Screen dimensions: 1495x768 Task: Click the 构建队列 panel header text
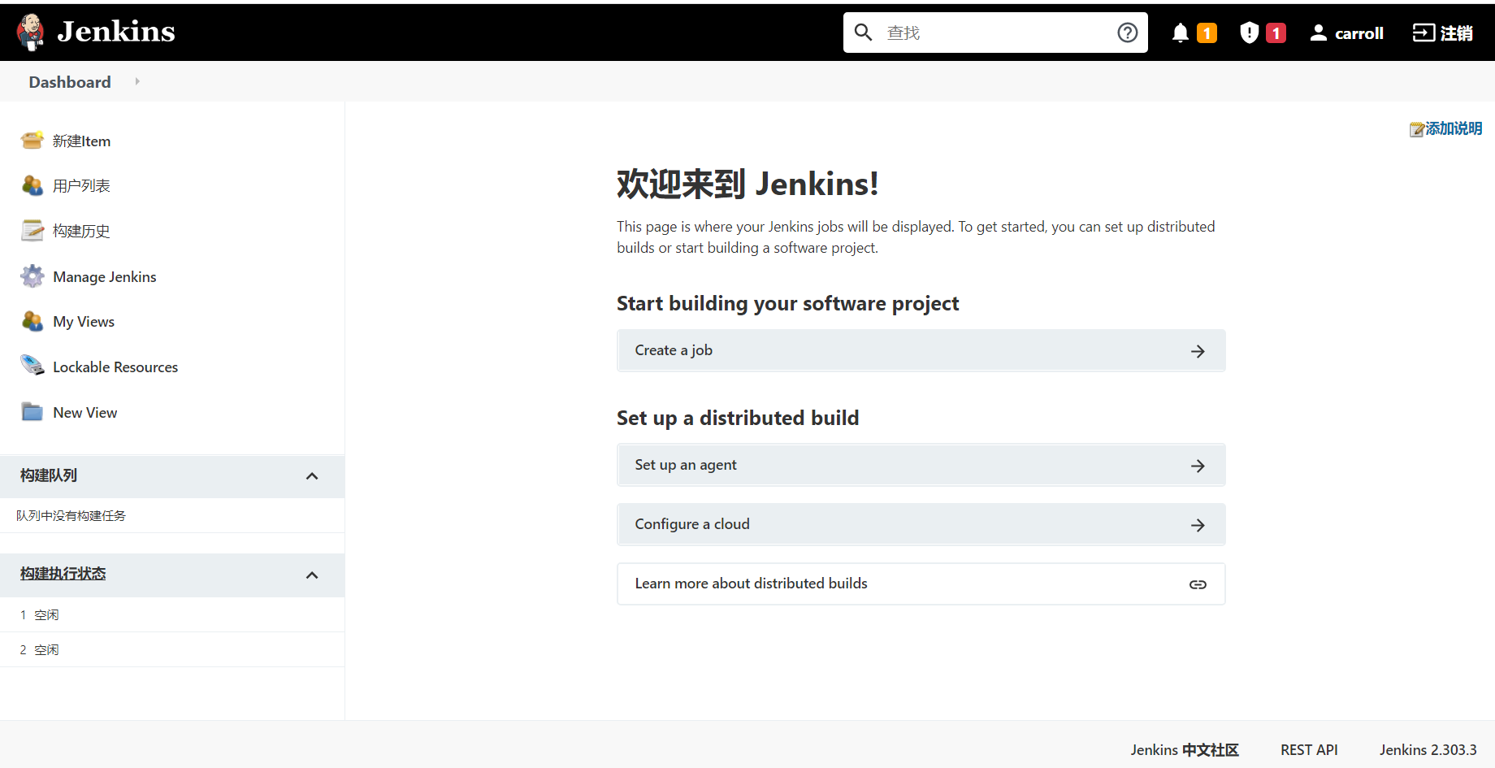point(49,475)
